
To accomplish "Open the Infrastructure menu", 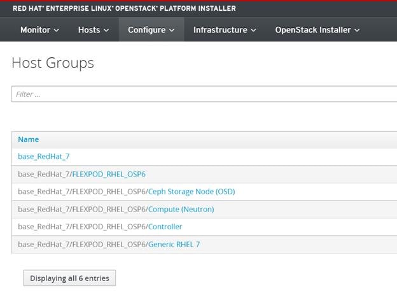I will [x=225, y=30].
